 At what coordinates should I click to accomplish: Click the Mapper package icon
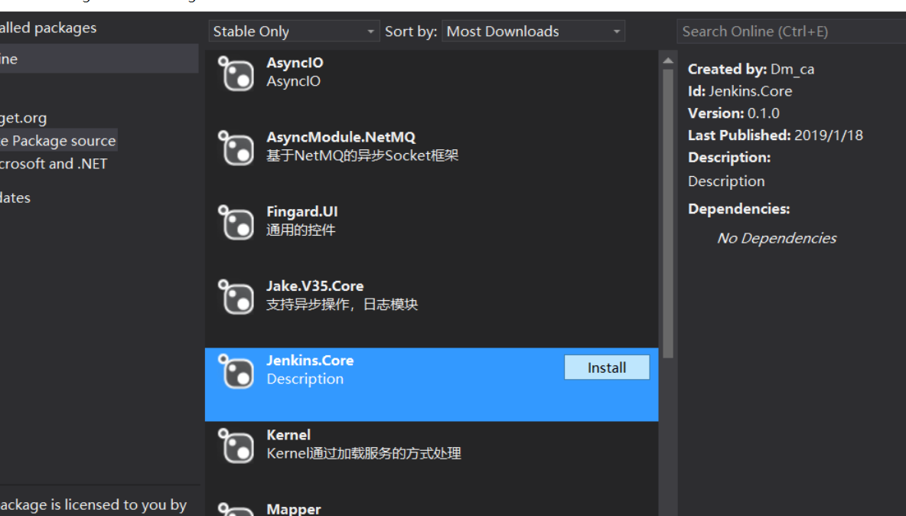[x=236, y=509]
